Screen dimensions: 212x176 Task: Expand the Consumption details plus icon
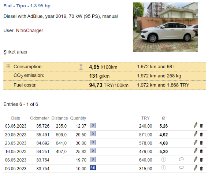[8, 66]
